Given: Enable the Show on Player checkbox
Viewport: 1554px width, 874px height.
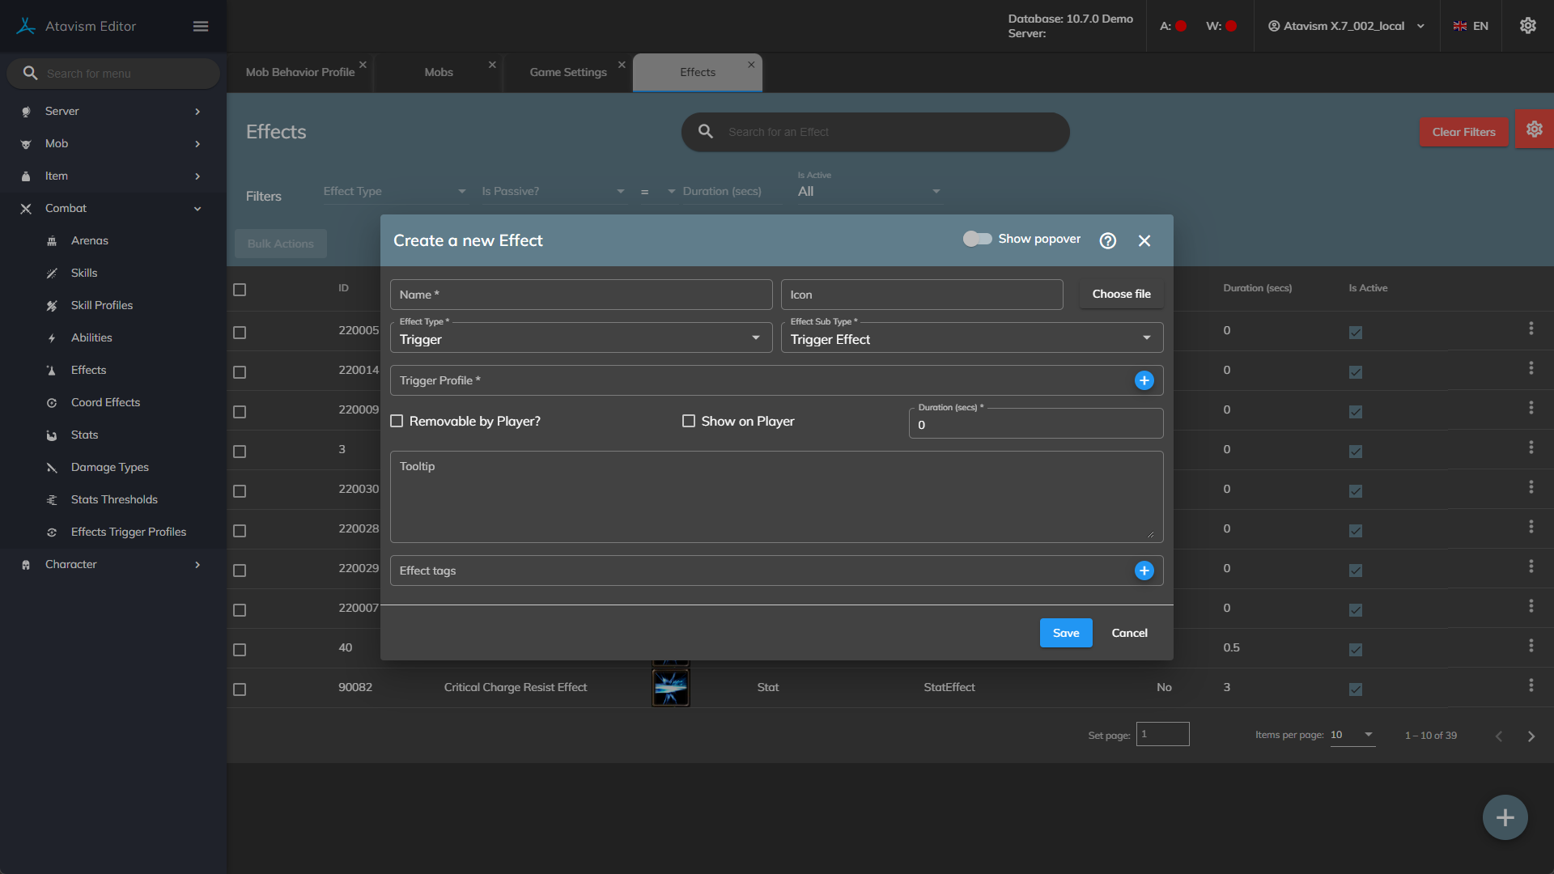Looking at the screenshot, I should (689, 421).
